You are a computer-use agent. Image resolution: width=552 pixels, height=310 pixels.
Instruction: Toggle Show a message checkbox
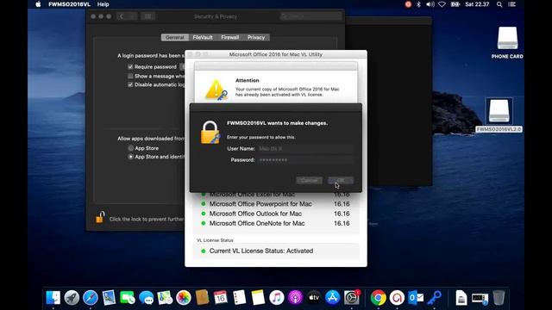pyautogui.click(x=130, y=76)
